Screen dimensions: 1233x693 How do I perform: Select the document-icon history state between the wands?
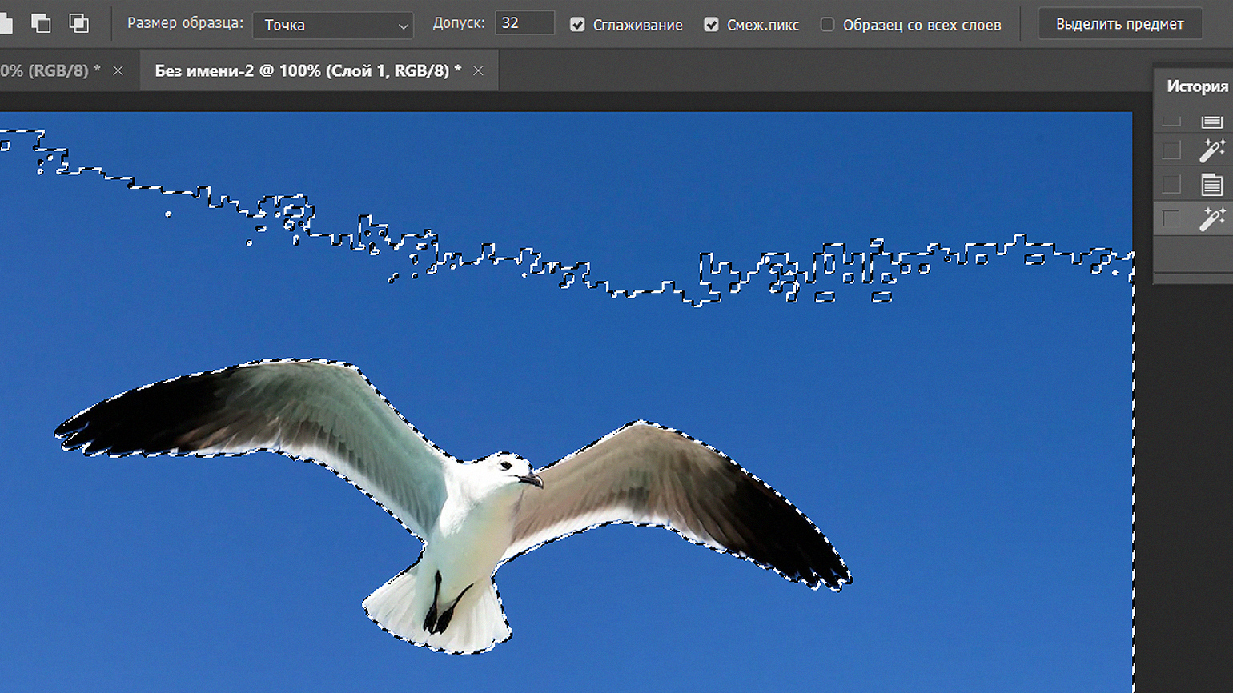[1211, 185]
